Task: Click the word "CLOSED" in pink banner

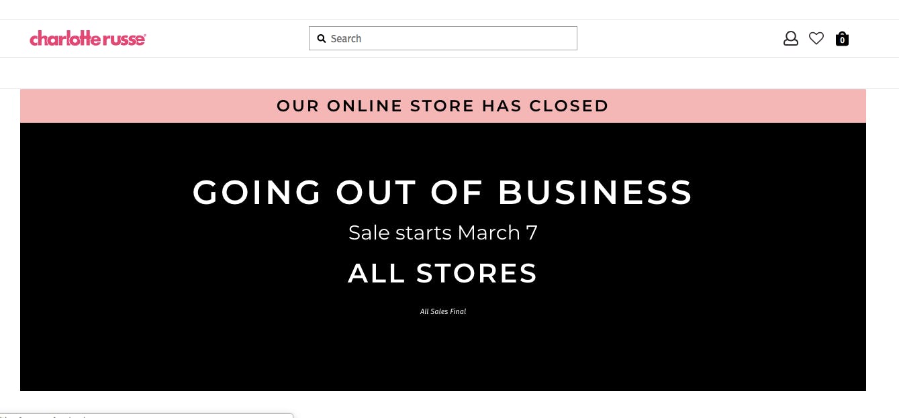Action: coord(569,106)
